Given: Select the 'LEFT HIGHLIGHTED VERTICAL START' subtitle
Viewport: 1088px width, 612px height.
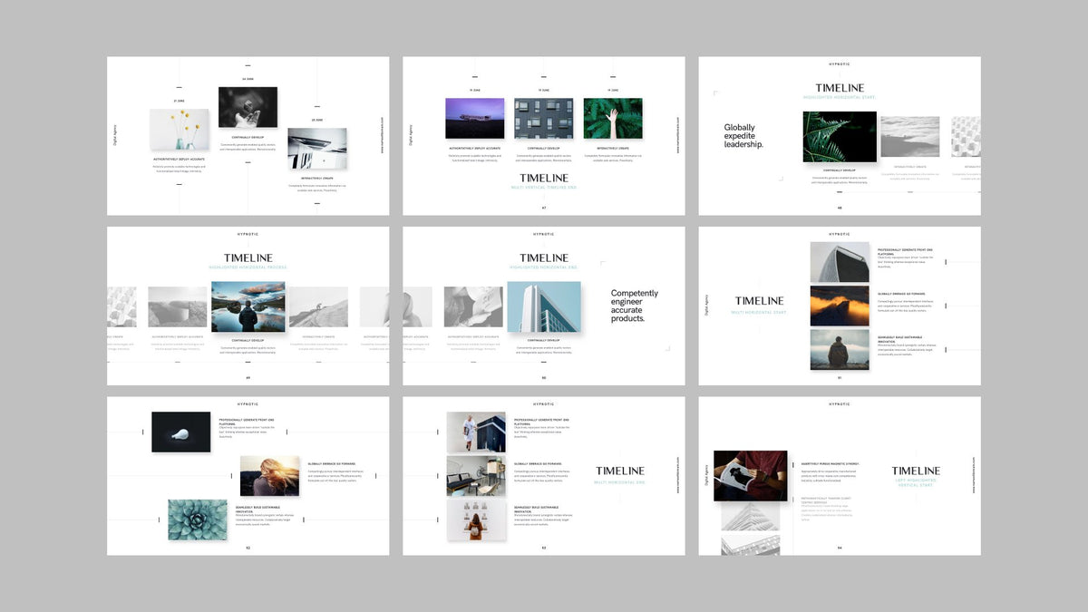Looking at the screenshot, I should (916, 484).
